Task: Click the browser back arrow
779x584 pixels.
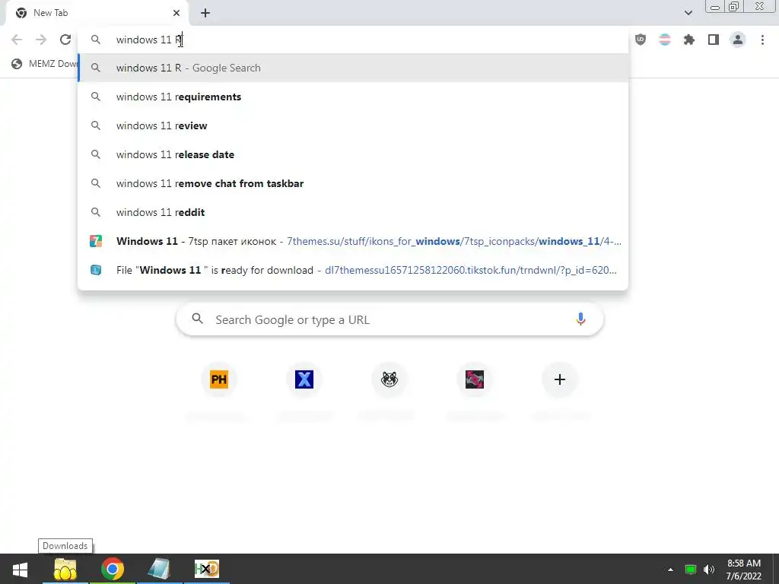Action: [17, 40]
